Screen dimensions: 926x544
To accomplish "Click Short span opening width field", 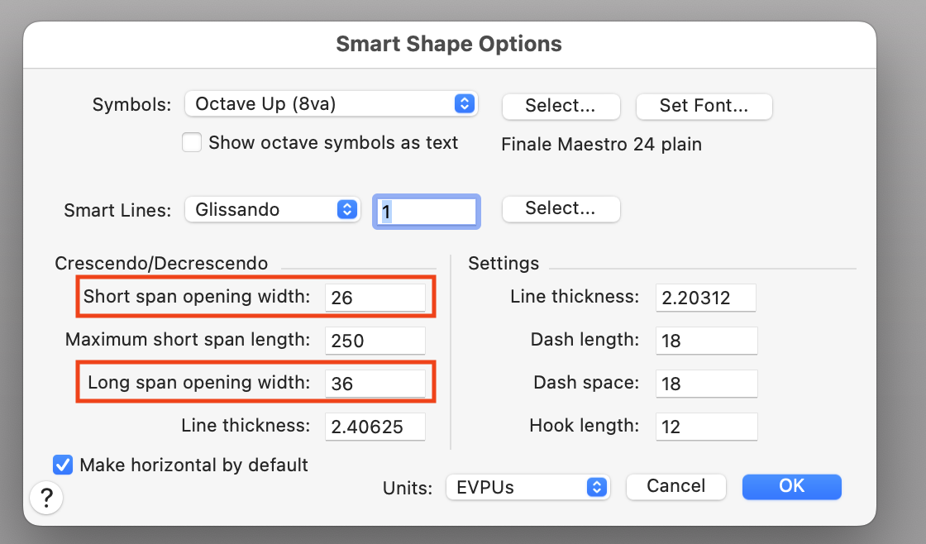I will pos(375,298).
